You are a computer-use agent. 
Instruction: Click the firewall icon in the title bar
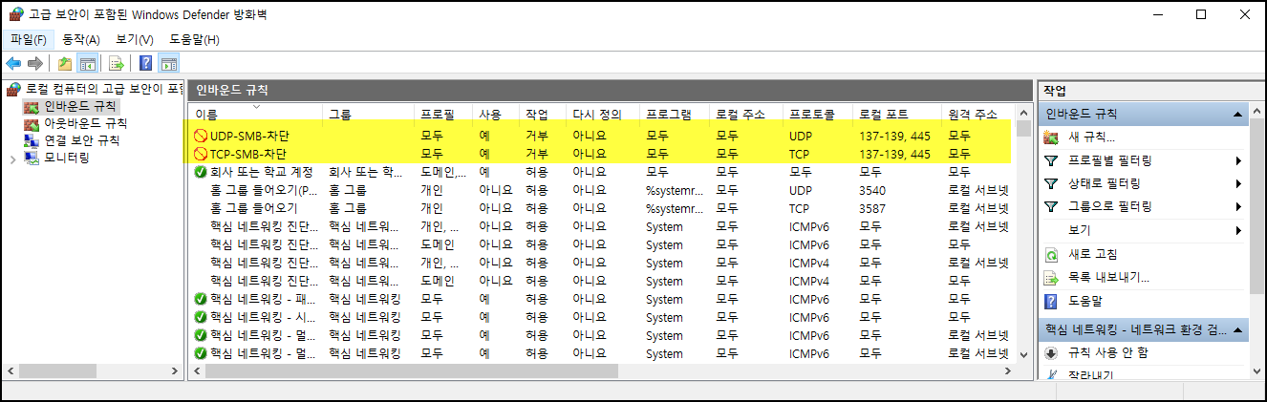(15, 13)
